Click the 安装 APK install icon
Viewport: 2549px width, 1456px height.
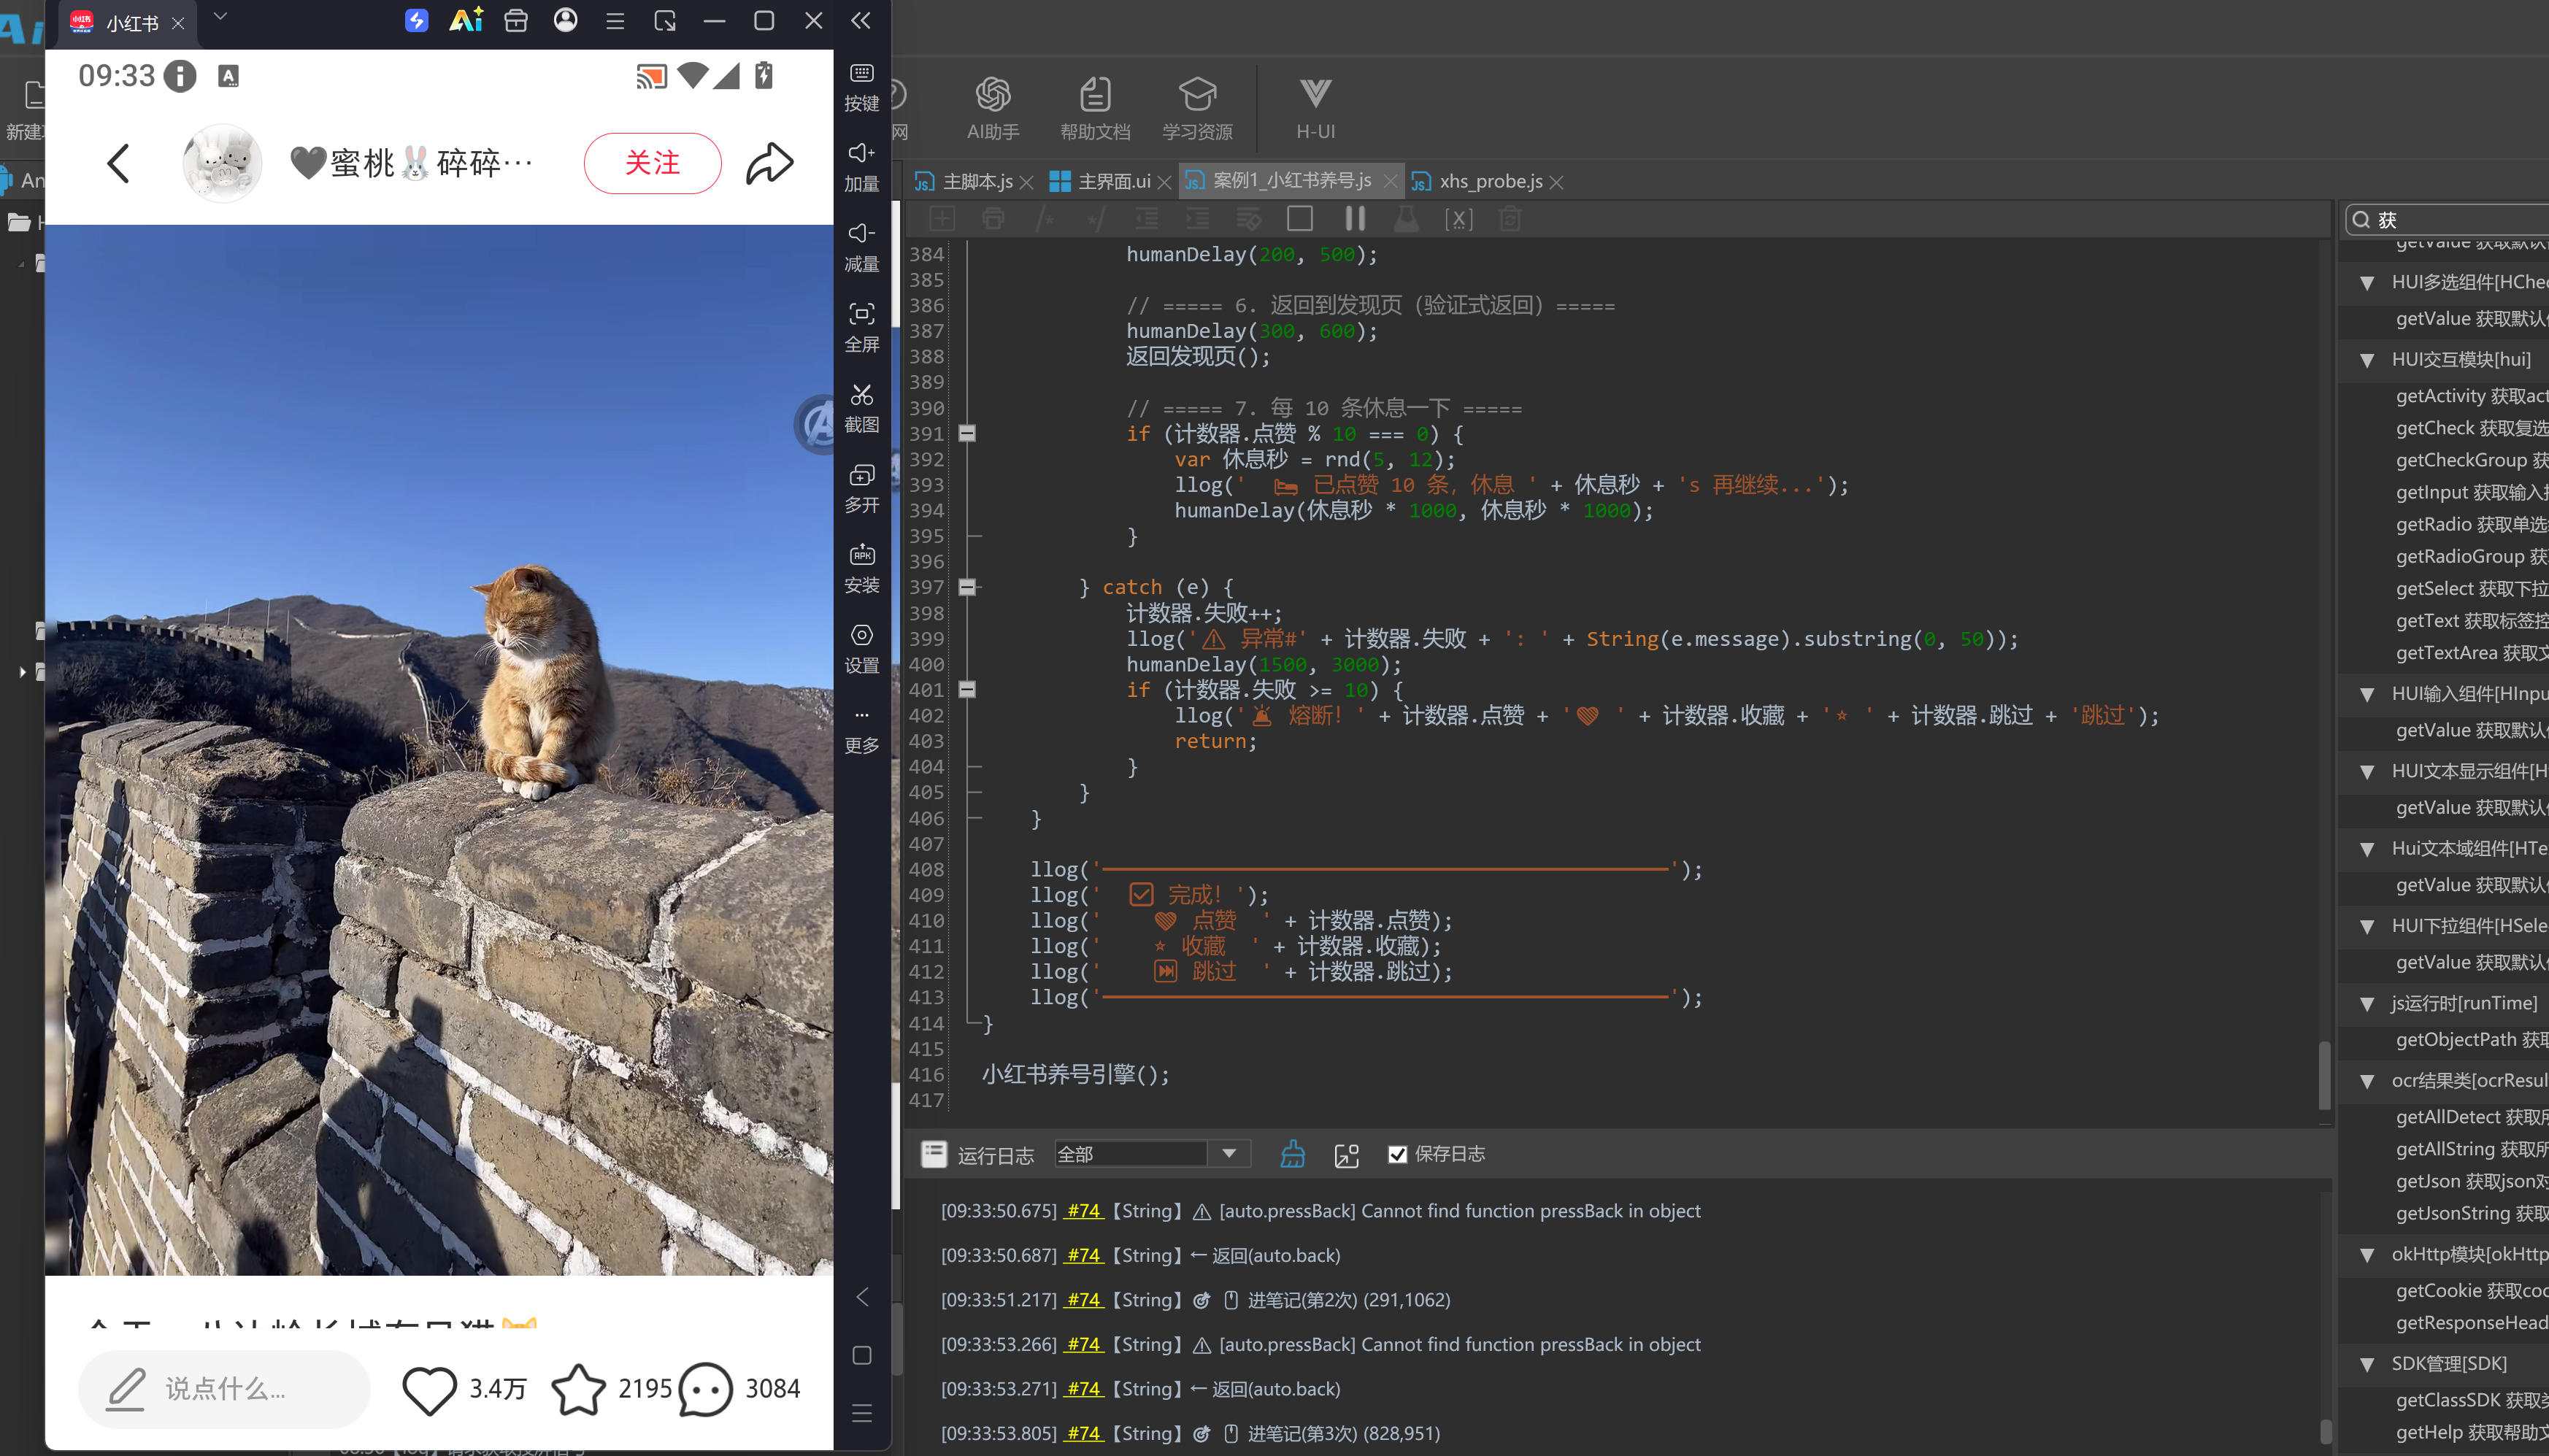coord(861,556)
